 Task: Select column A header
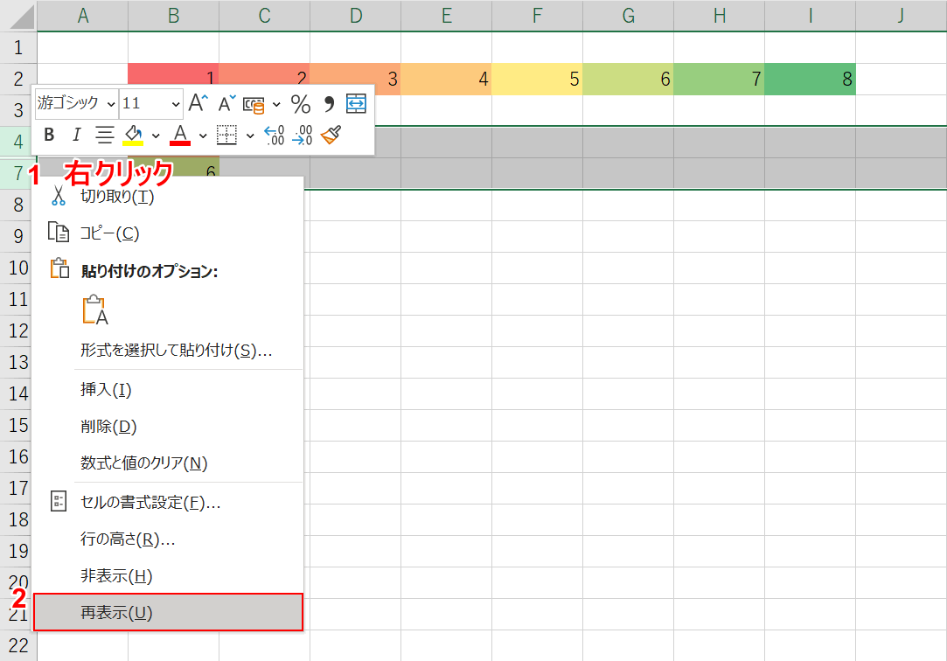pos(83,16)
